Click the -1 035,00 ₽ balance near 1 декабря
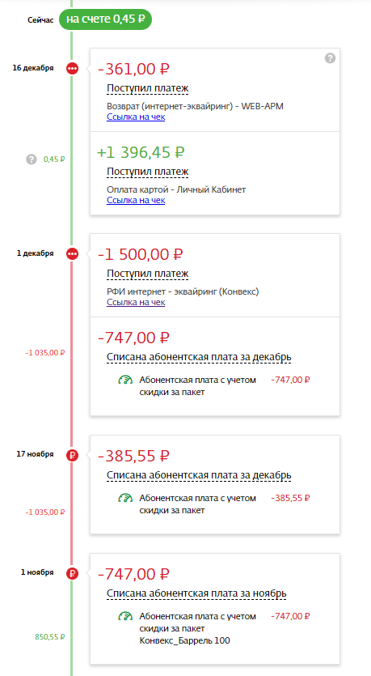371x676 pixels. 44,353
